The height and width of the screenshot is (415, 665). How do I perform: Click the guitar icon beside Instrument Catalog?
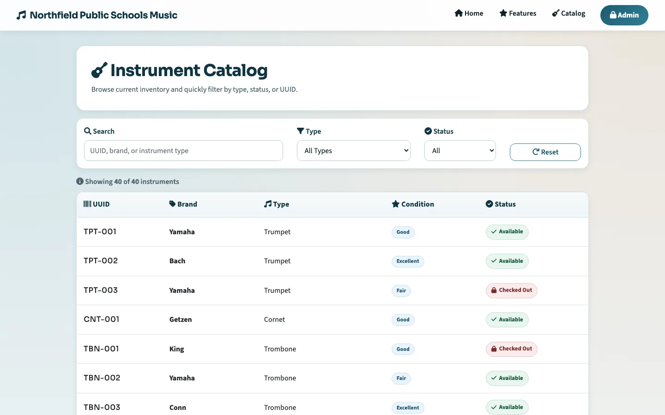click(x=99, y=70)
